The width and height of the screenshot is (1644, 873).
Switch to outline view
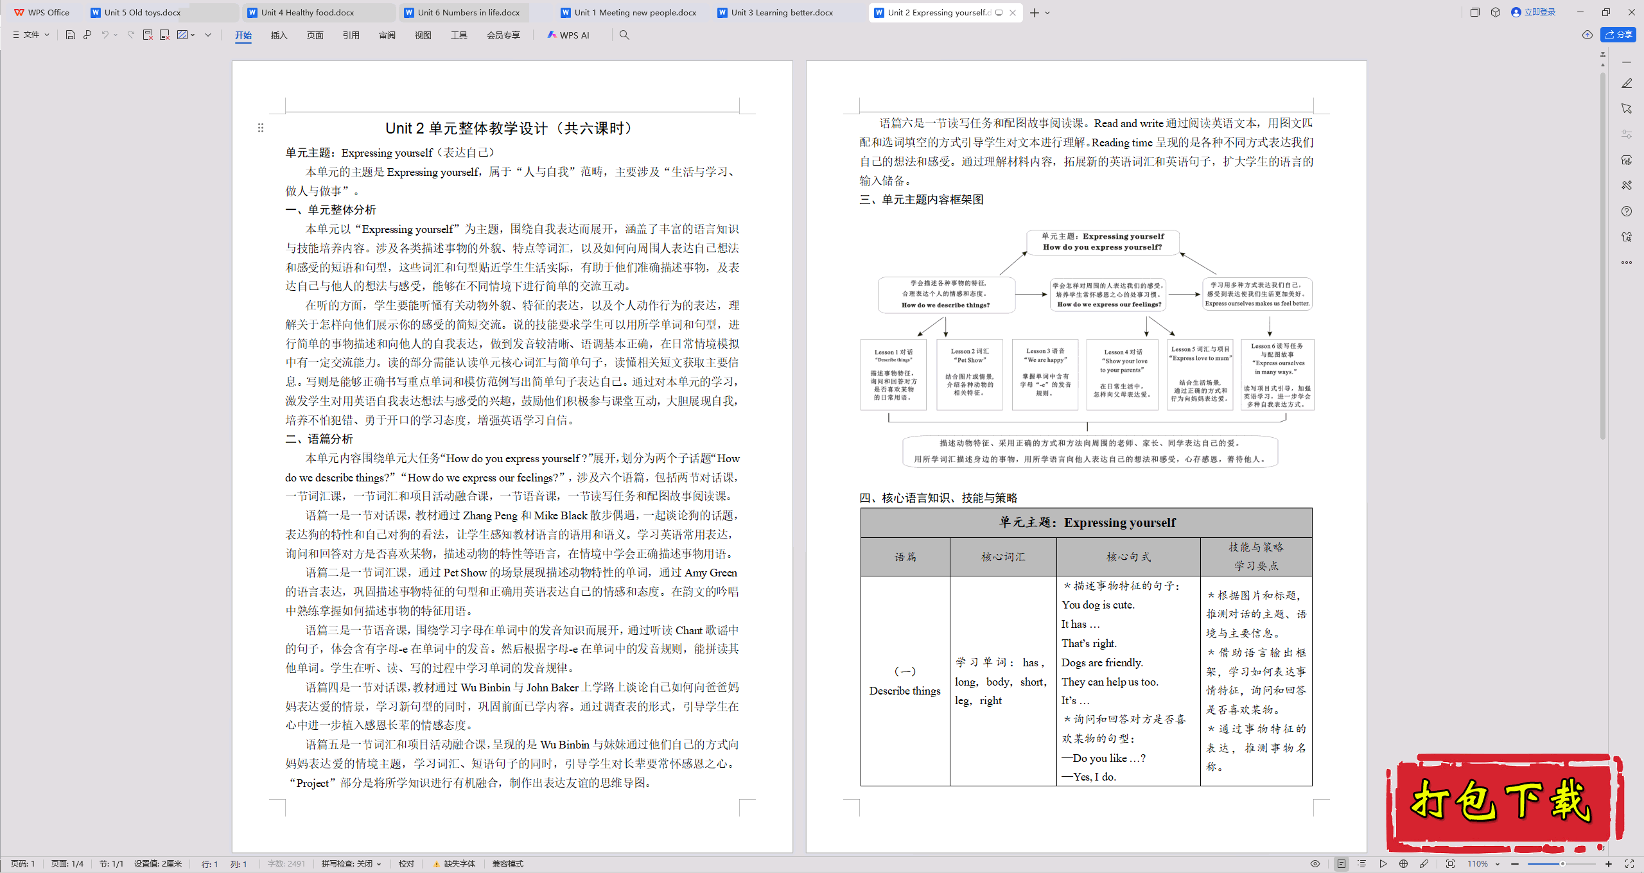point(1362,864)
